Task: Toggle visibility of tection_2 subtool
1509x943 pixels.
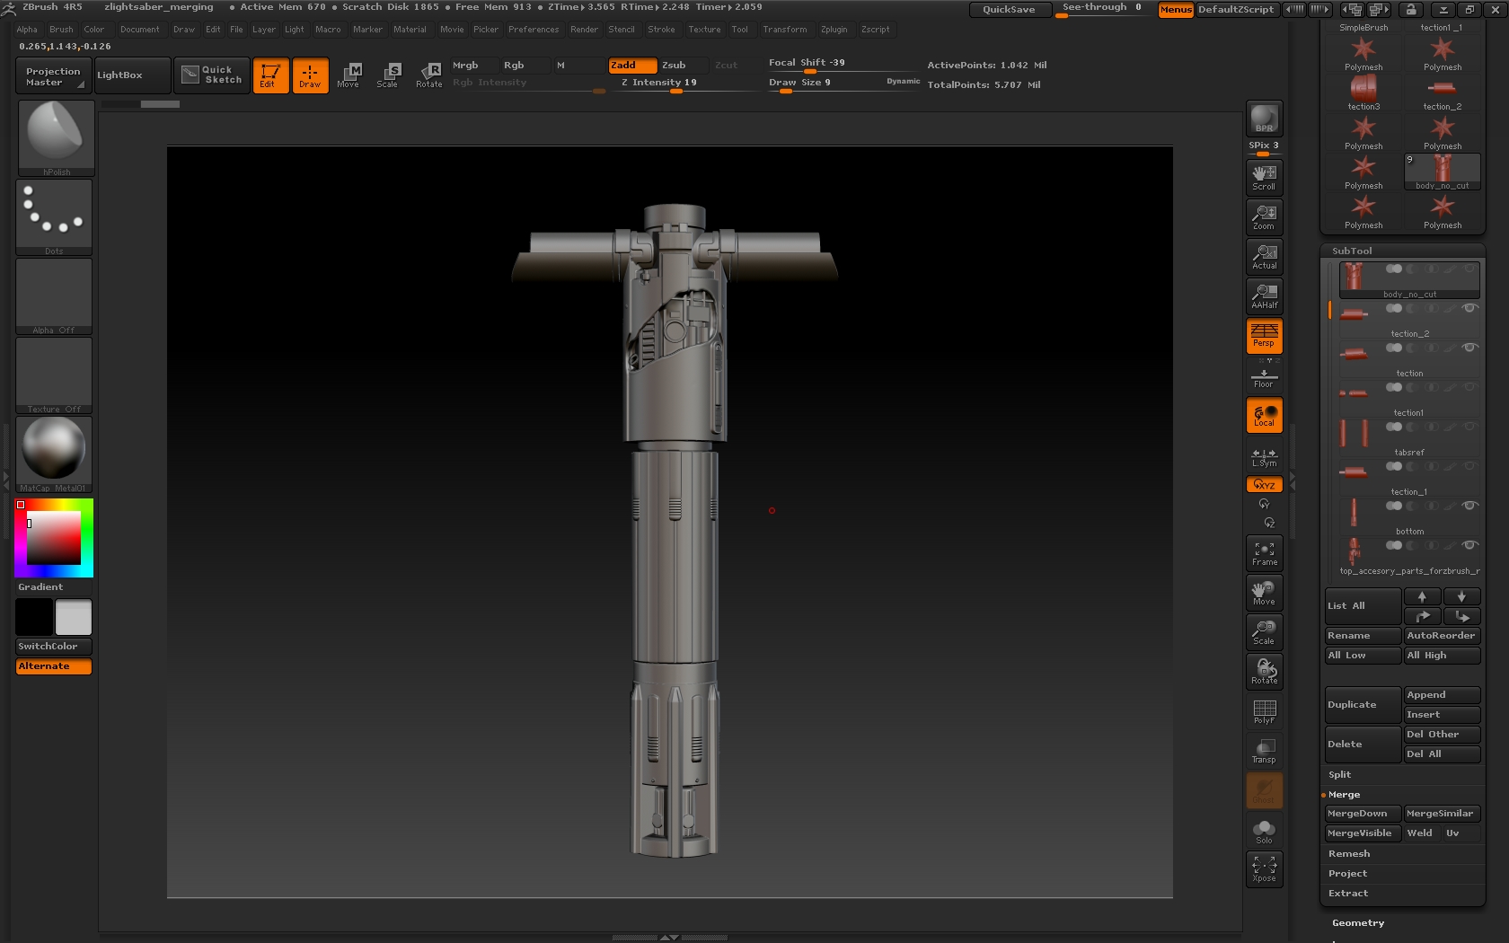Action: point(1469,308)
